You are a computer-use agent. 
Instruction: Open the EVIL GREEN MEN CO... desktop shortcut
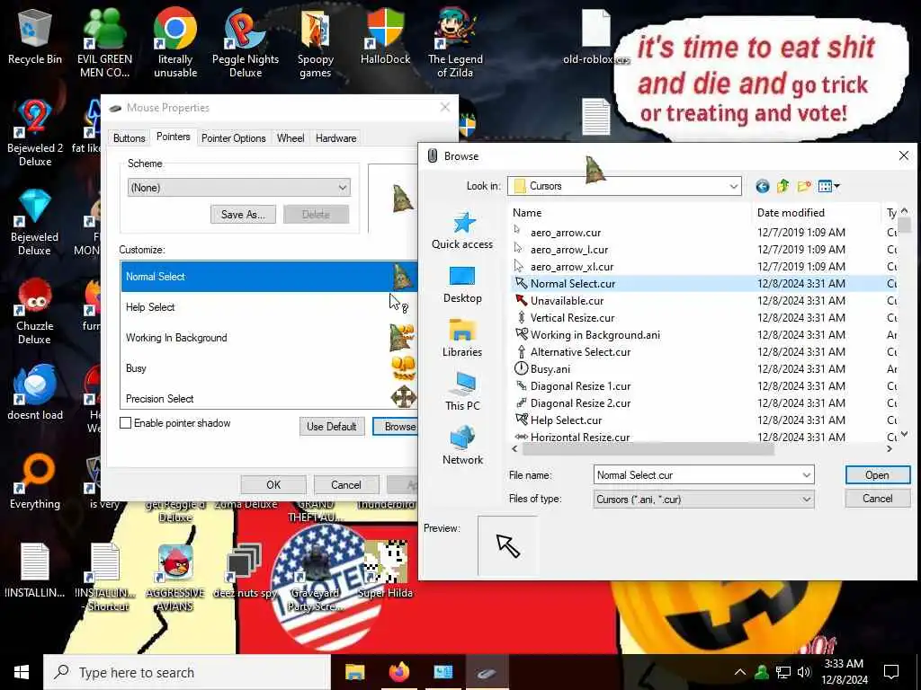point(104,42)
